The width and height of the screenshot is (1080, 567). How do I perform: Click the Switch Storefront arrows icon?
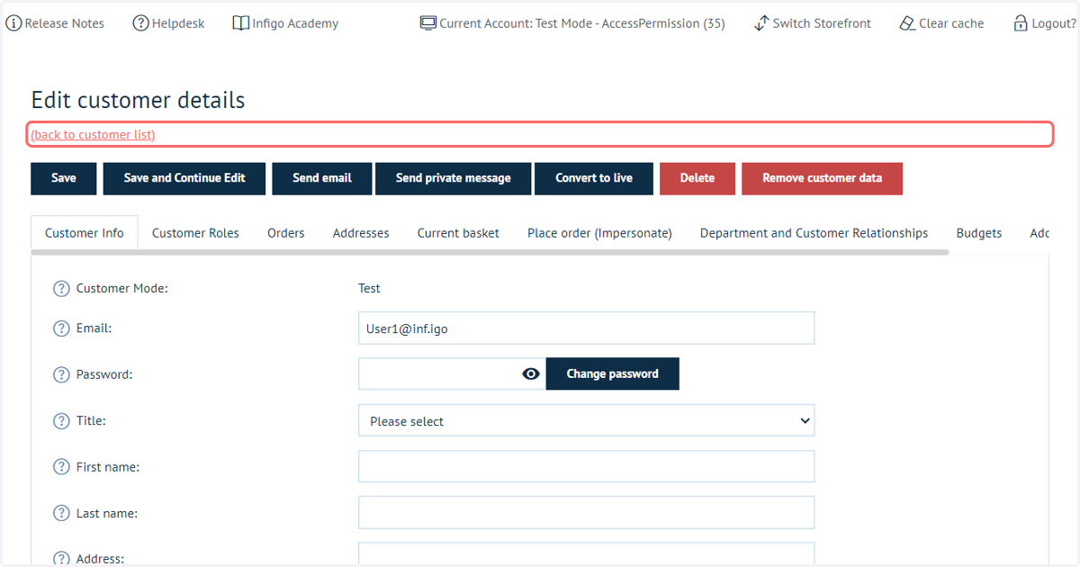pos(761,23)
